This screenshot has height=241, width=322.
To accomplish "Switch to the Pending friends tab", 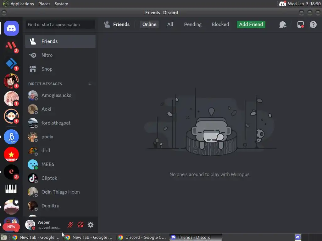I will click(193, 24).
